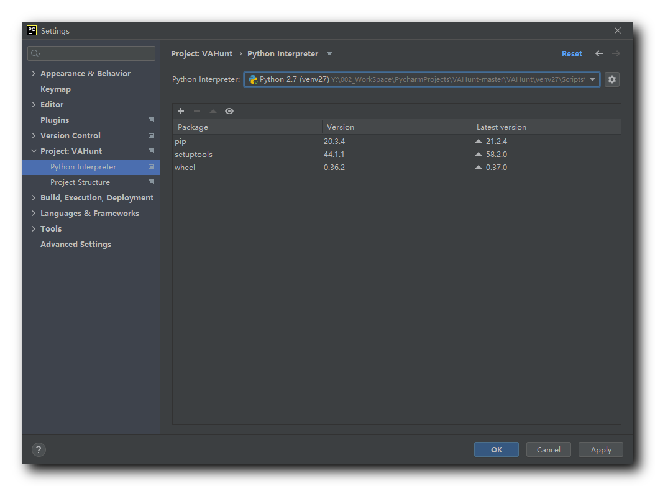Click project-level icon next to Project: VAHunt
The width and height of the screenshot is (655, 486).
tap(151, 151)
